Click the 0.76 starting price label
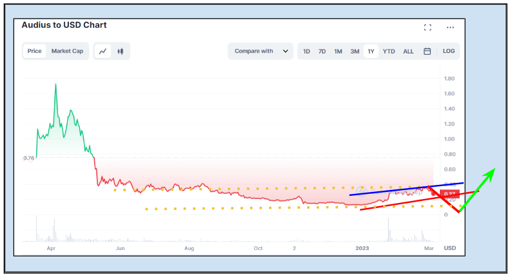This screenshot has width=514, height=277. [x=29, y=158]
